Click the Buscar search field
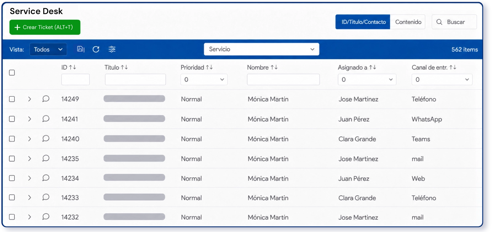The height and width of the screenshot is (232, 492). 454,22
